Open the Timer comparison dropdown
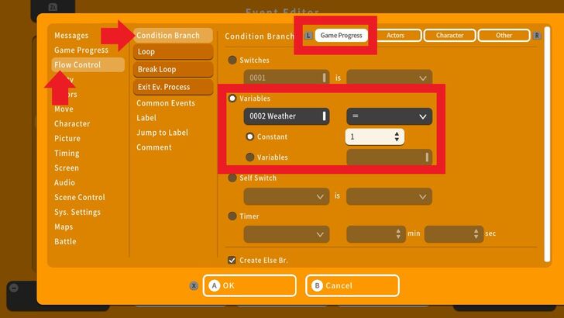The height and width of the screenshot is (318, 564). pos(286,233)
